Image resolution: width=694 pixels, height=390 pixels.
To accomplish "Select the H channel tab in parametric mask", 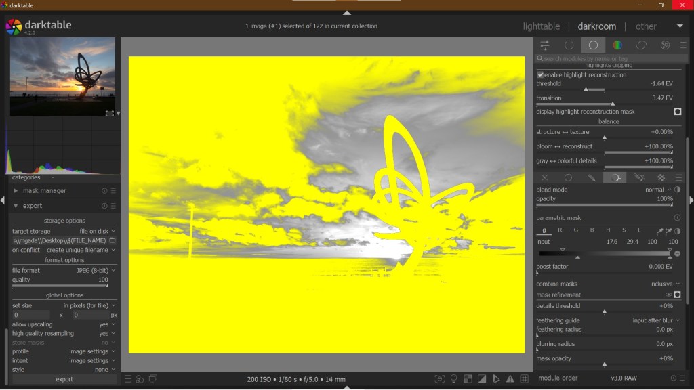I will tap(607, 230).
